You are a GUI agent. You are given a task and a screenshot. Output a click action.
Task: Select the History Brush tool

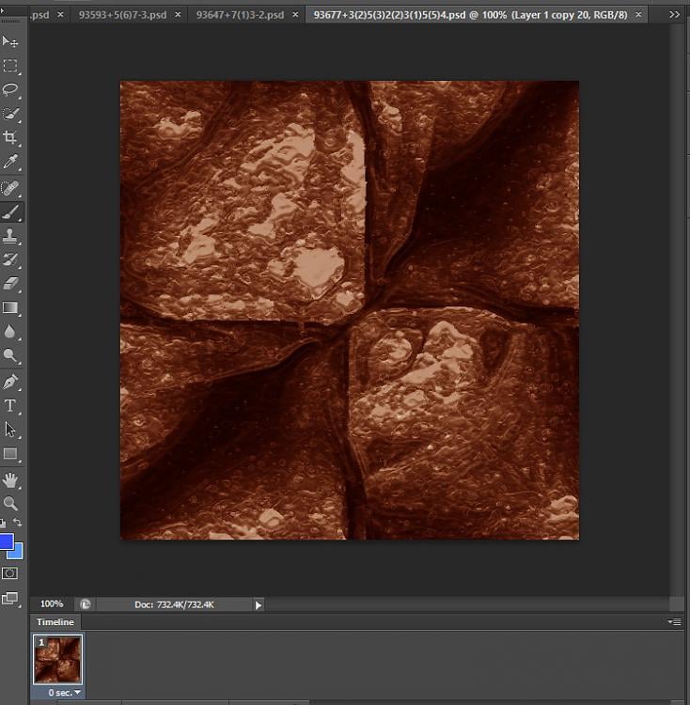pyautogui.click(x=10, y=259)
